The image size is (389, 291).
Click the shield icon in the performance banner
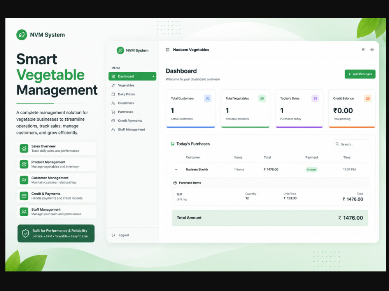(26, 233)
